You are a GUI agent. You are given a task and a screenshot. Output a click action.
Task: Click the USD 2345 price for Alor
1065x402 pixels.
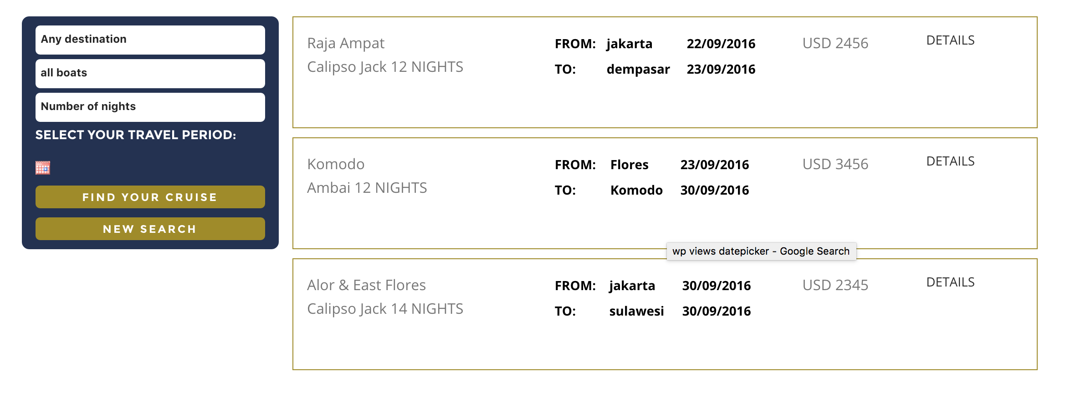click(x=835, y=285)
